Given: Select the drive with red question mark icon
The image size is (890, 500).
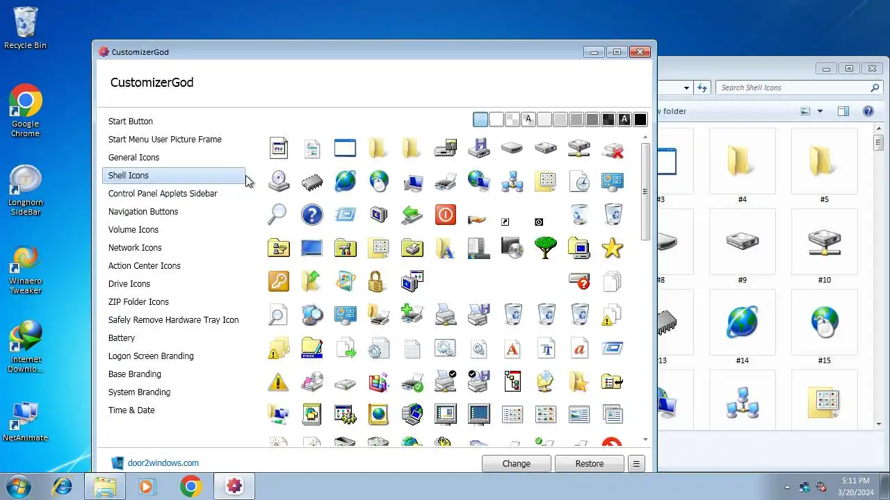Looking at the screenshot, I should (578, 281).
